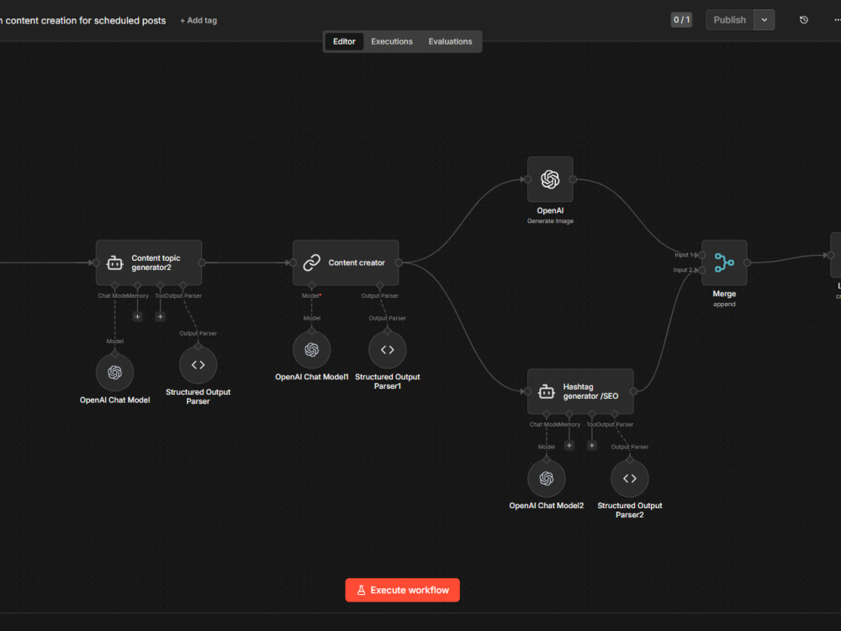The image size is (841, 631).
Task: Select the Structured Output Parser1 sub-node
Action: click(x=387, y=350)
